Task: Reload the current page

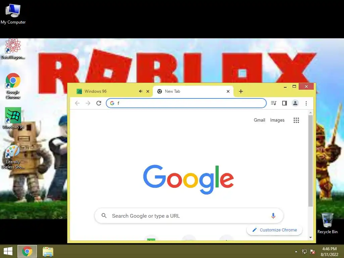Action: 99,103
